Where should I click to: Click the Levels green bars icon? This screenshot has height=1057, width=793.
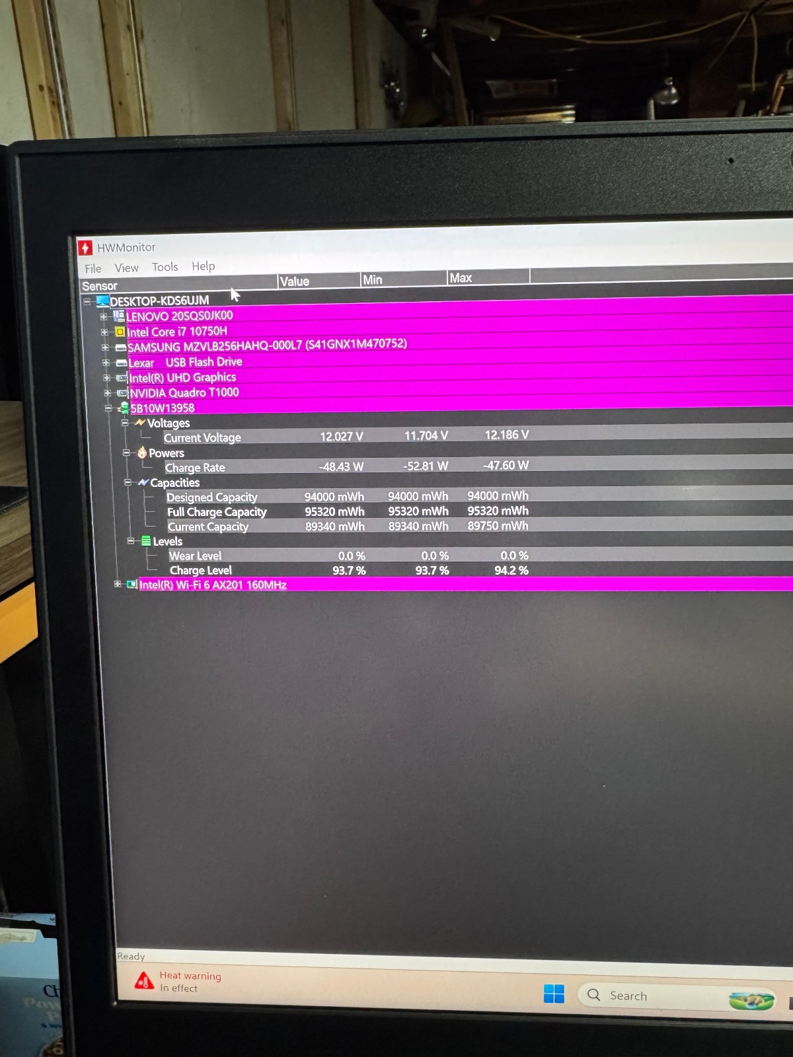pyautogui.click(x=146, y=541)
